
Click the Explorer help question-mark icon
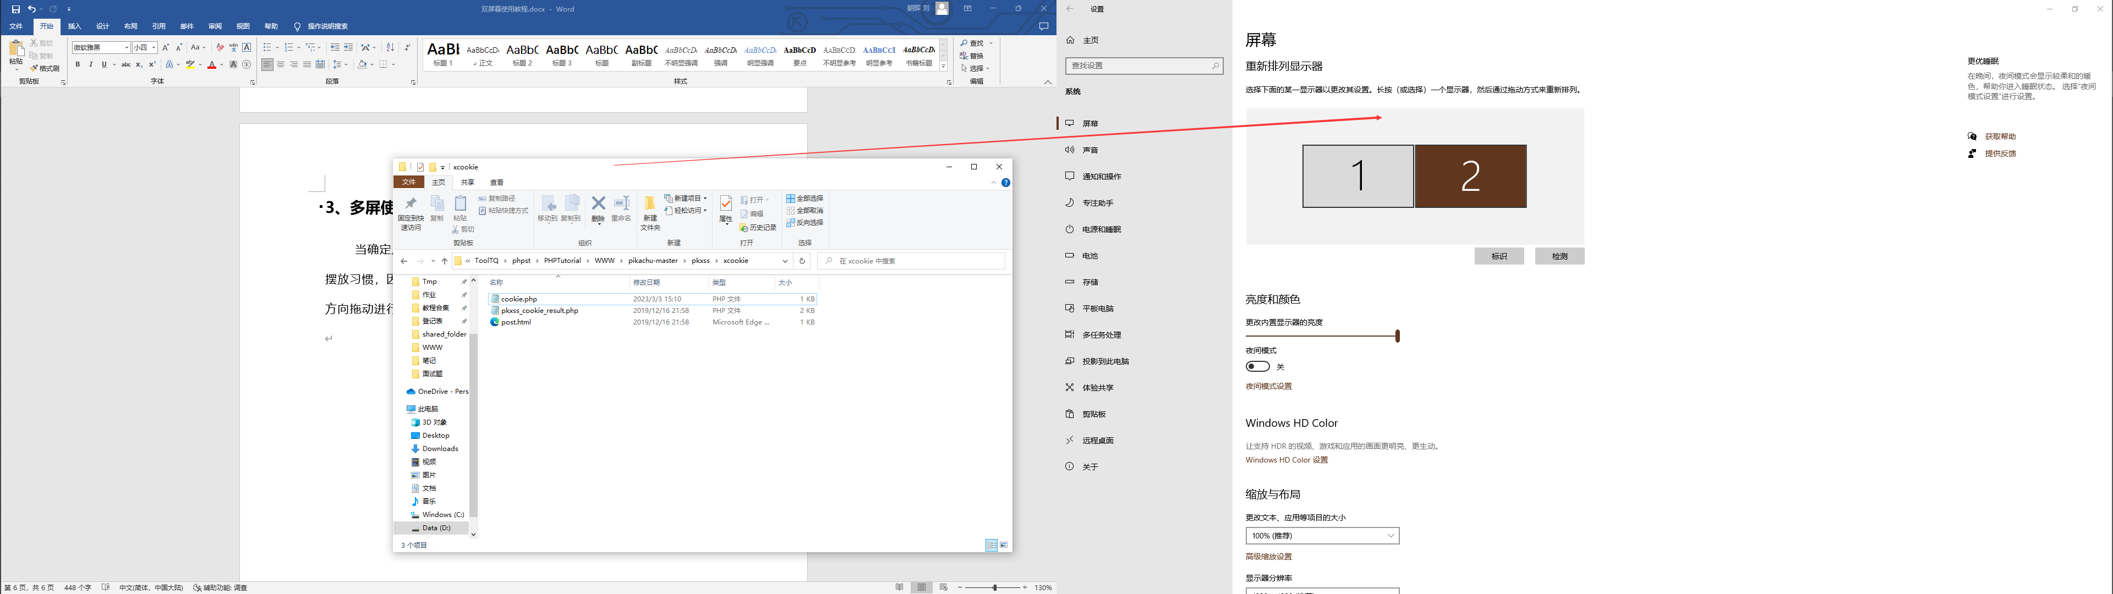tap(1006, 182)
